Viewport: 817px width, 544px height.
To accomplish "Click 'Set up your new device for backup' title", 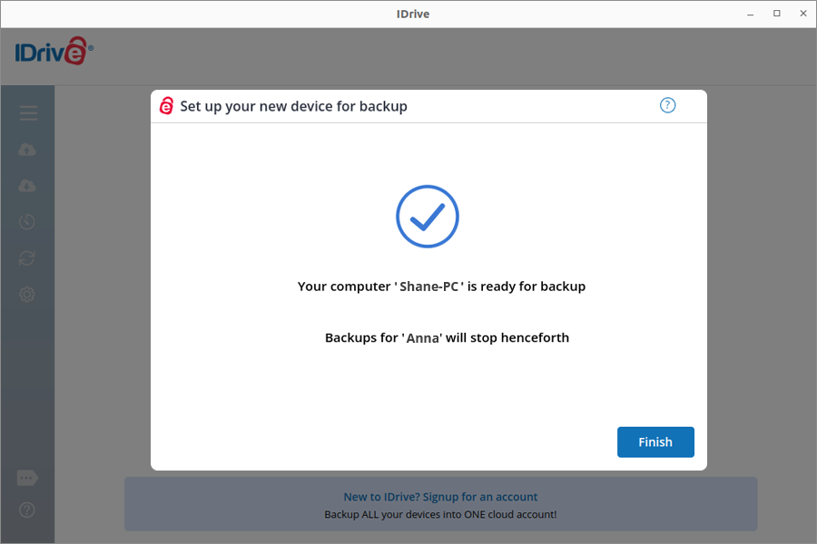I will (x=294, y=106).
